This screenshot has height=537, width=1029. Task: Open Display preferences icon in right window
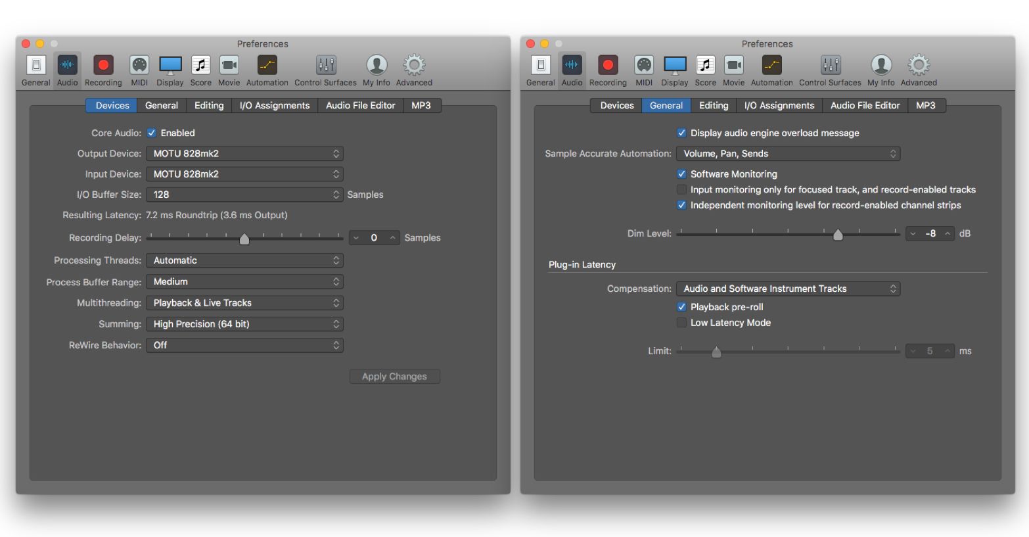(x=675, y=65)
